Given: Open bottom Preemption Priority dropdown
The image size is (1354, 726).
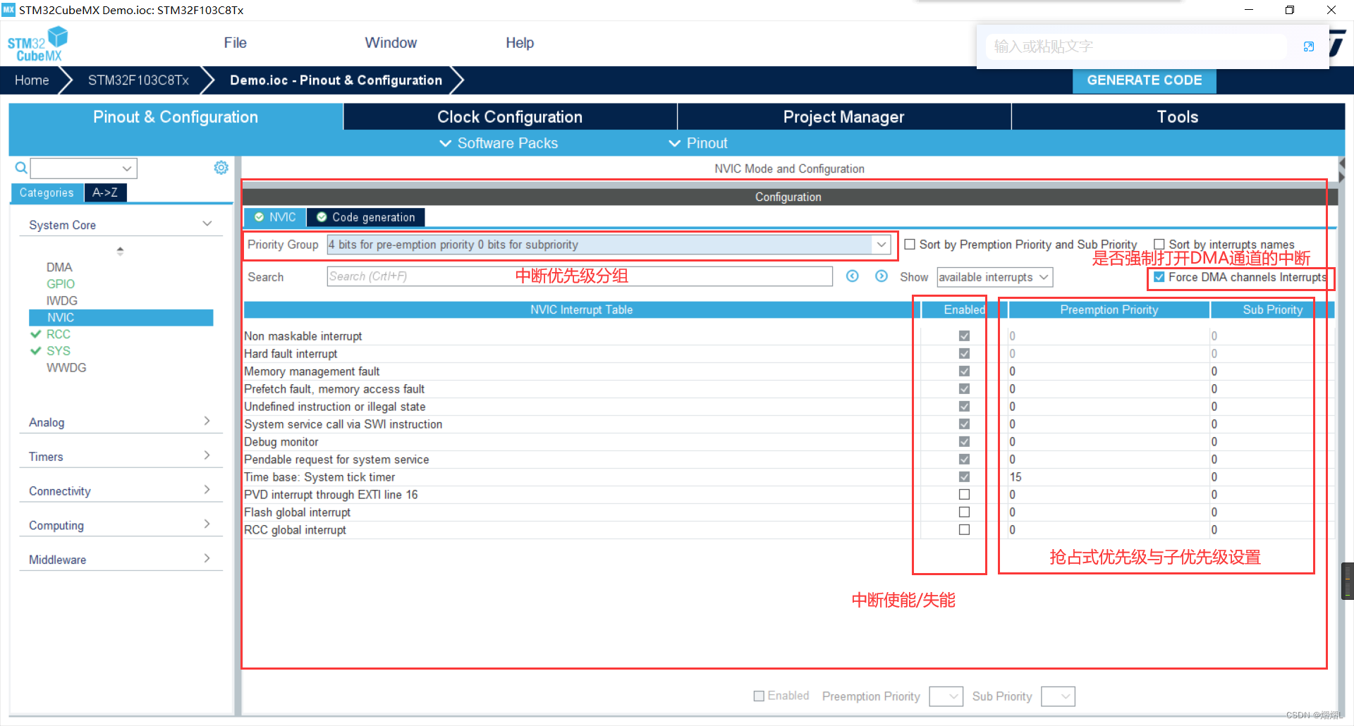Looking at the screenshot, I should 946,696.
